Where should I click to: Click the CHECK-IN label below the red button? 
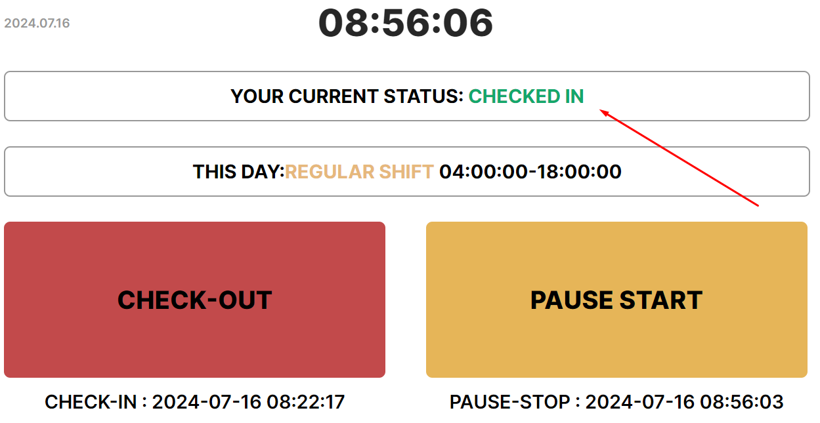pos(91,401)
